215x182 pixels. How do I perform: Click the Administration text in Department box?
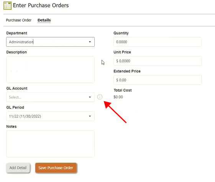point(21,42)
